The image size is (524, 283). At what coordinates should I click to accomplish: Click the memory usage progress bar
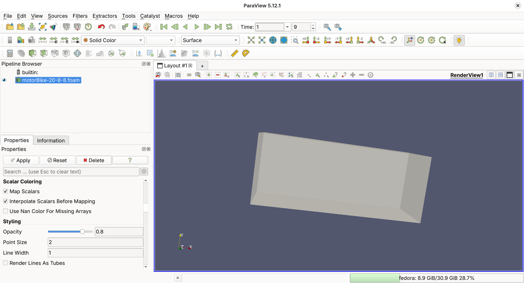coord(436,278)
